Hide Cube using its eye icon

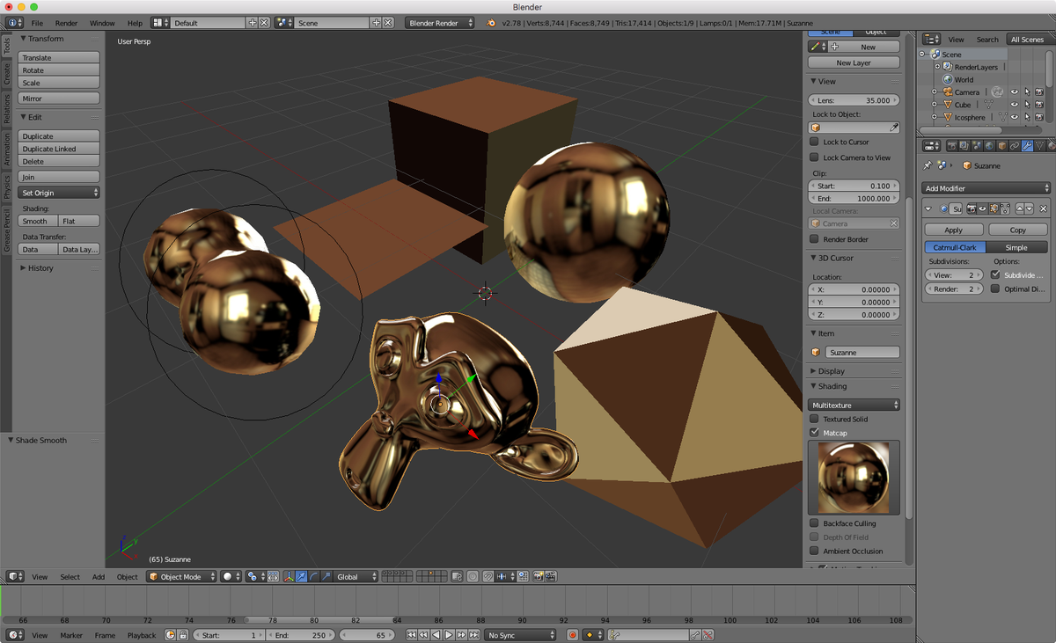click(x=1014, y=105)
